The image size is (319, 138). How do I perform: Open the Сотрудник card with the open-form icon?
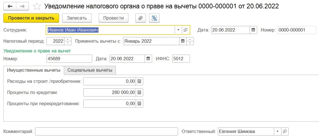point(185,30)
